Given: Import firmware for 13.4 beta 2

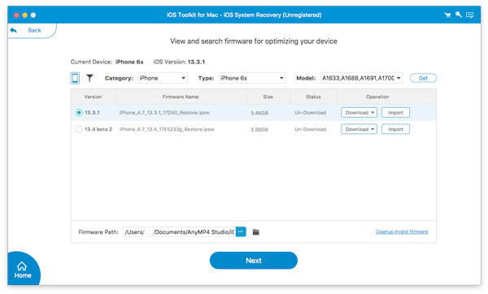Looking at the screenshot, I should tap(395, 129).
